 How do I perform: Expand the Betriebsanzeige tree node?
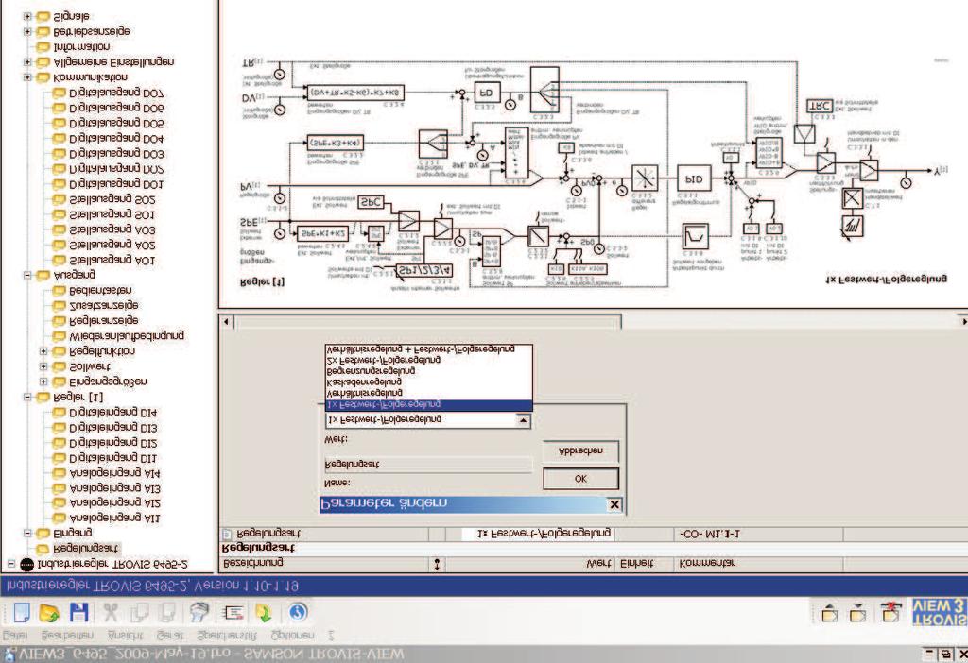click(x=27, y=31)
